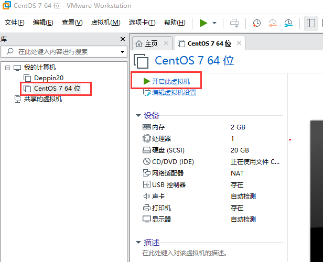Close the CentOS 7 64 位 tab

point(239,43)
